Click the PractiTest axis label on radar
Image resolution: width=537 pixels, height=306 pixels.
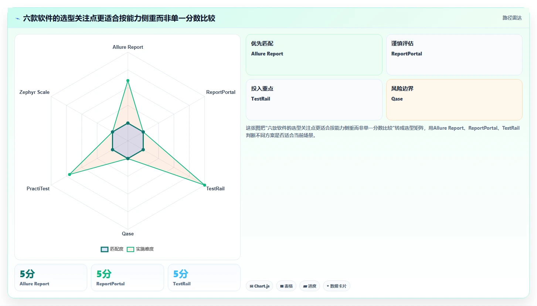point(38,188)
